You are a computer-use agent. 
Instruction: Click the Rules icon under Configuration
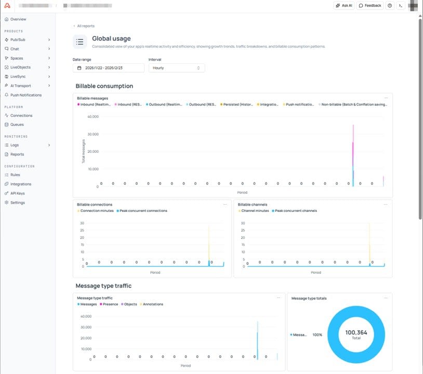click(x=6, y=174)
